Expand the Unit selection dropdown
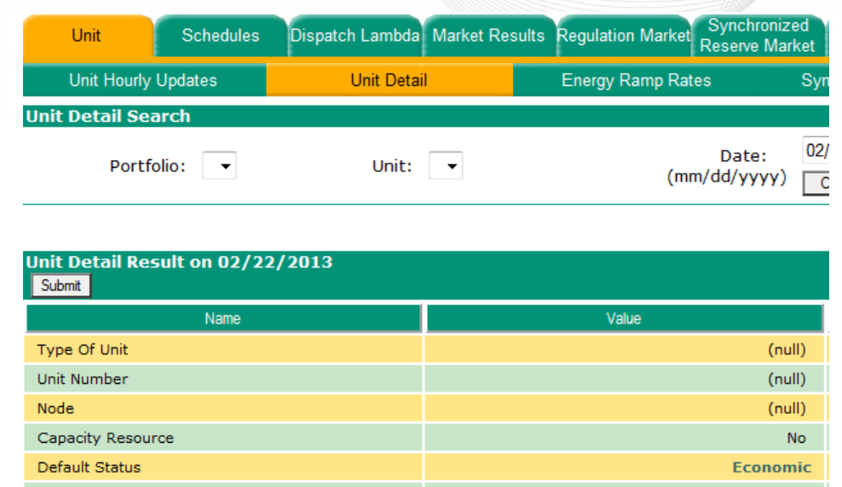Screen dimensions: 842x487 446,166
